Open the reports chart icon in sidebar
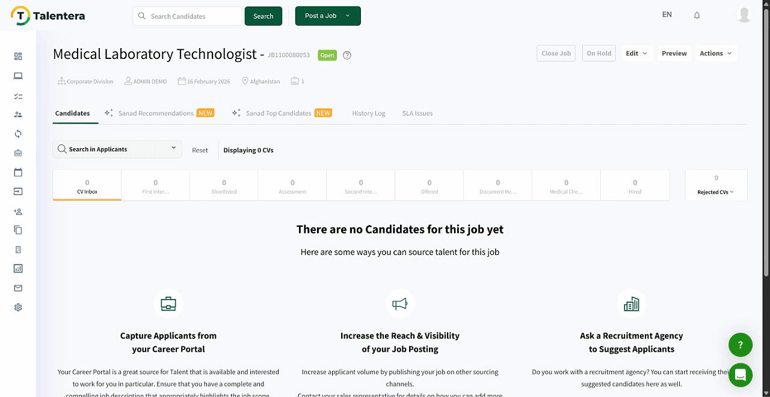 [x=18, y=269]
